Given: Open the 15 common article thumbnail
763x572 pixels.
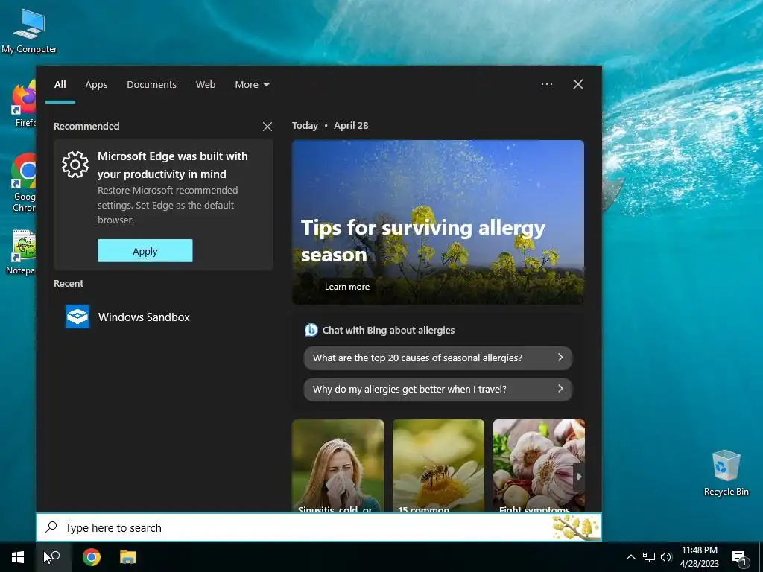Looking at the screenshot, I should point(438,465).
